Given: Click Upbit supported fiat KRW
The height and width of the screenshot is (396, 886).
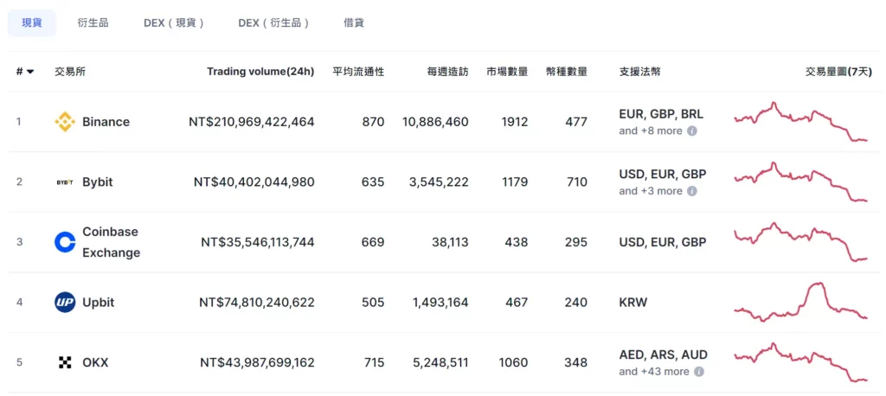Looking at the screenshot, I should click(633, 303).
